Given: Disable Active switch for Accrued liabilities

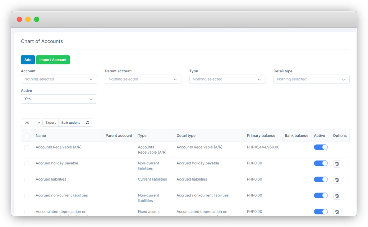Looking at the screenshot, I should pos(321,179).
